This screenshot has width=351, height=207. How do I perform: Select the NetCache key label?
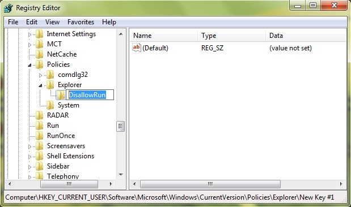[x=62, y=54]
